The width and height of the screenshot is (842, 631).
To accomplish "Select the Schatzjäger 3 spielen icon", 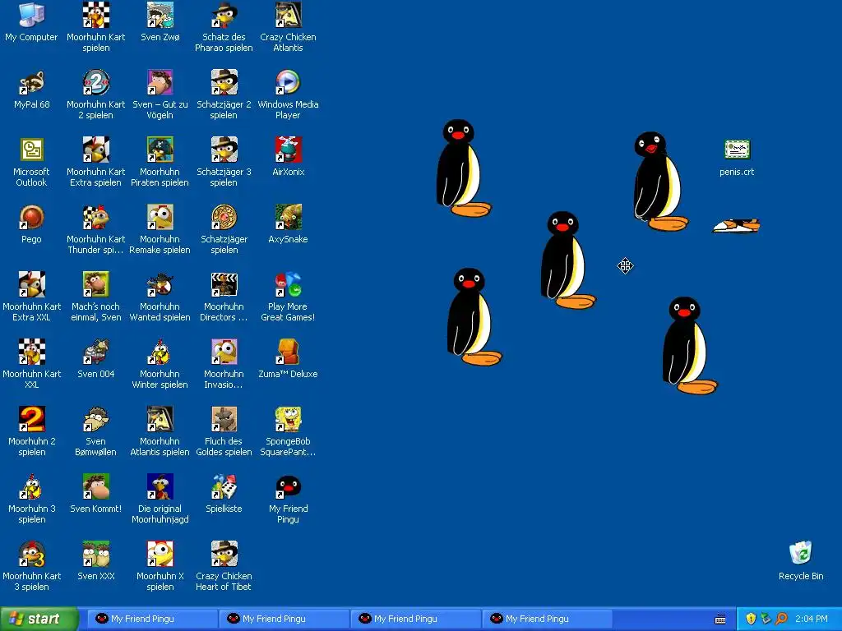I will pos(224,150).
